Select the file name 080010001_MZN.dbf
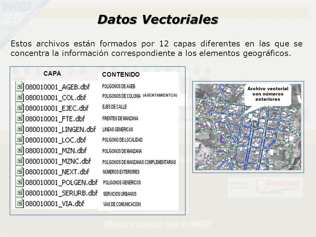Image resolution: width=316 pixels, height=237 pixels. click(56, 151)
